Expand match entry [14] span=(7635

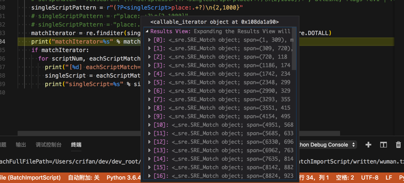(x=149, y=159)
